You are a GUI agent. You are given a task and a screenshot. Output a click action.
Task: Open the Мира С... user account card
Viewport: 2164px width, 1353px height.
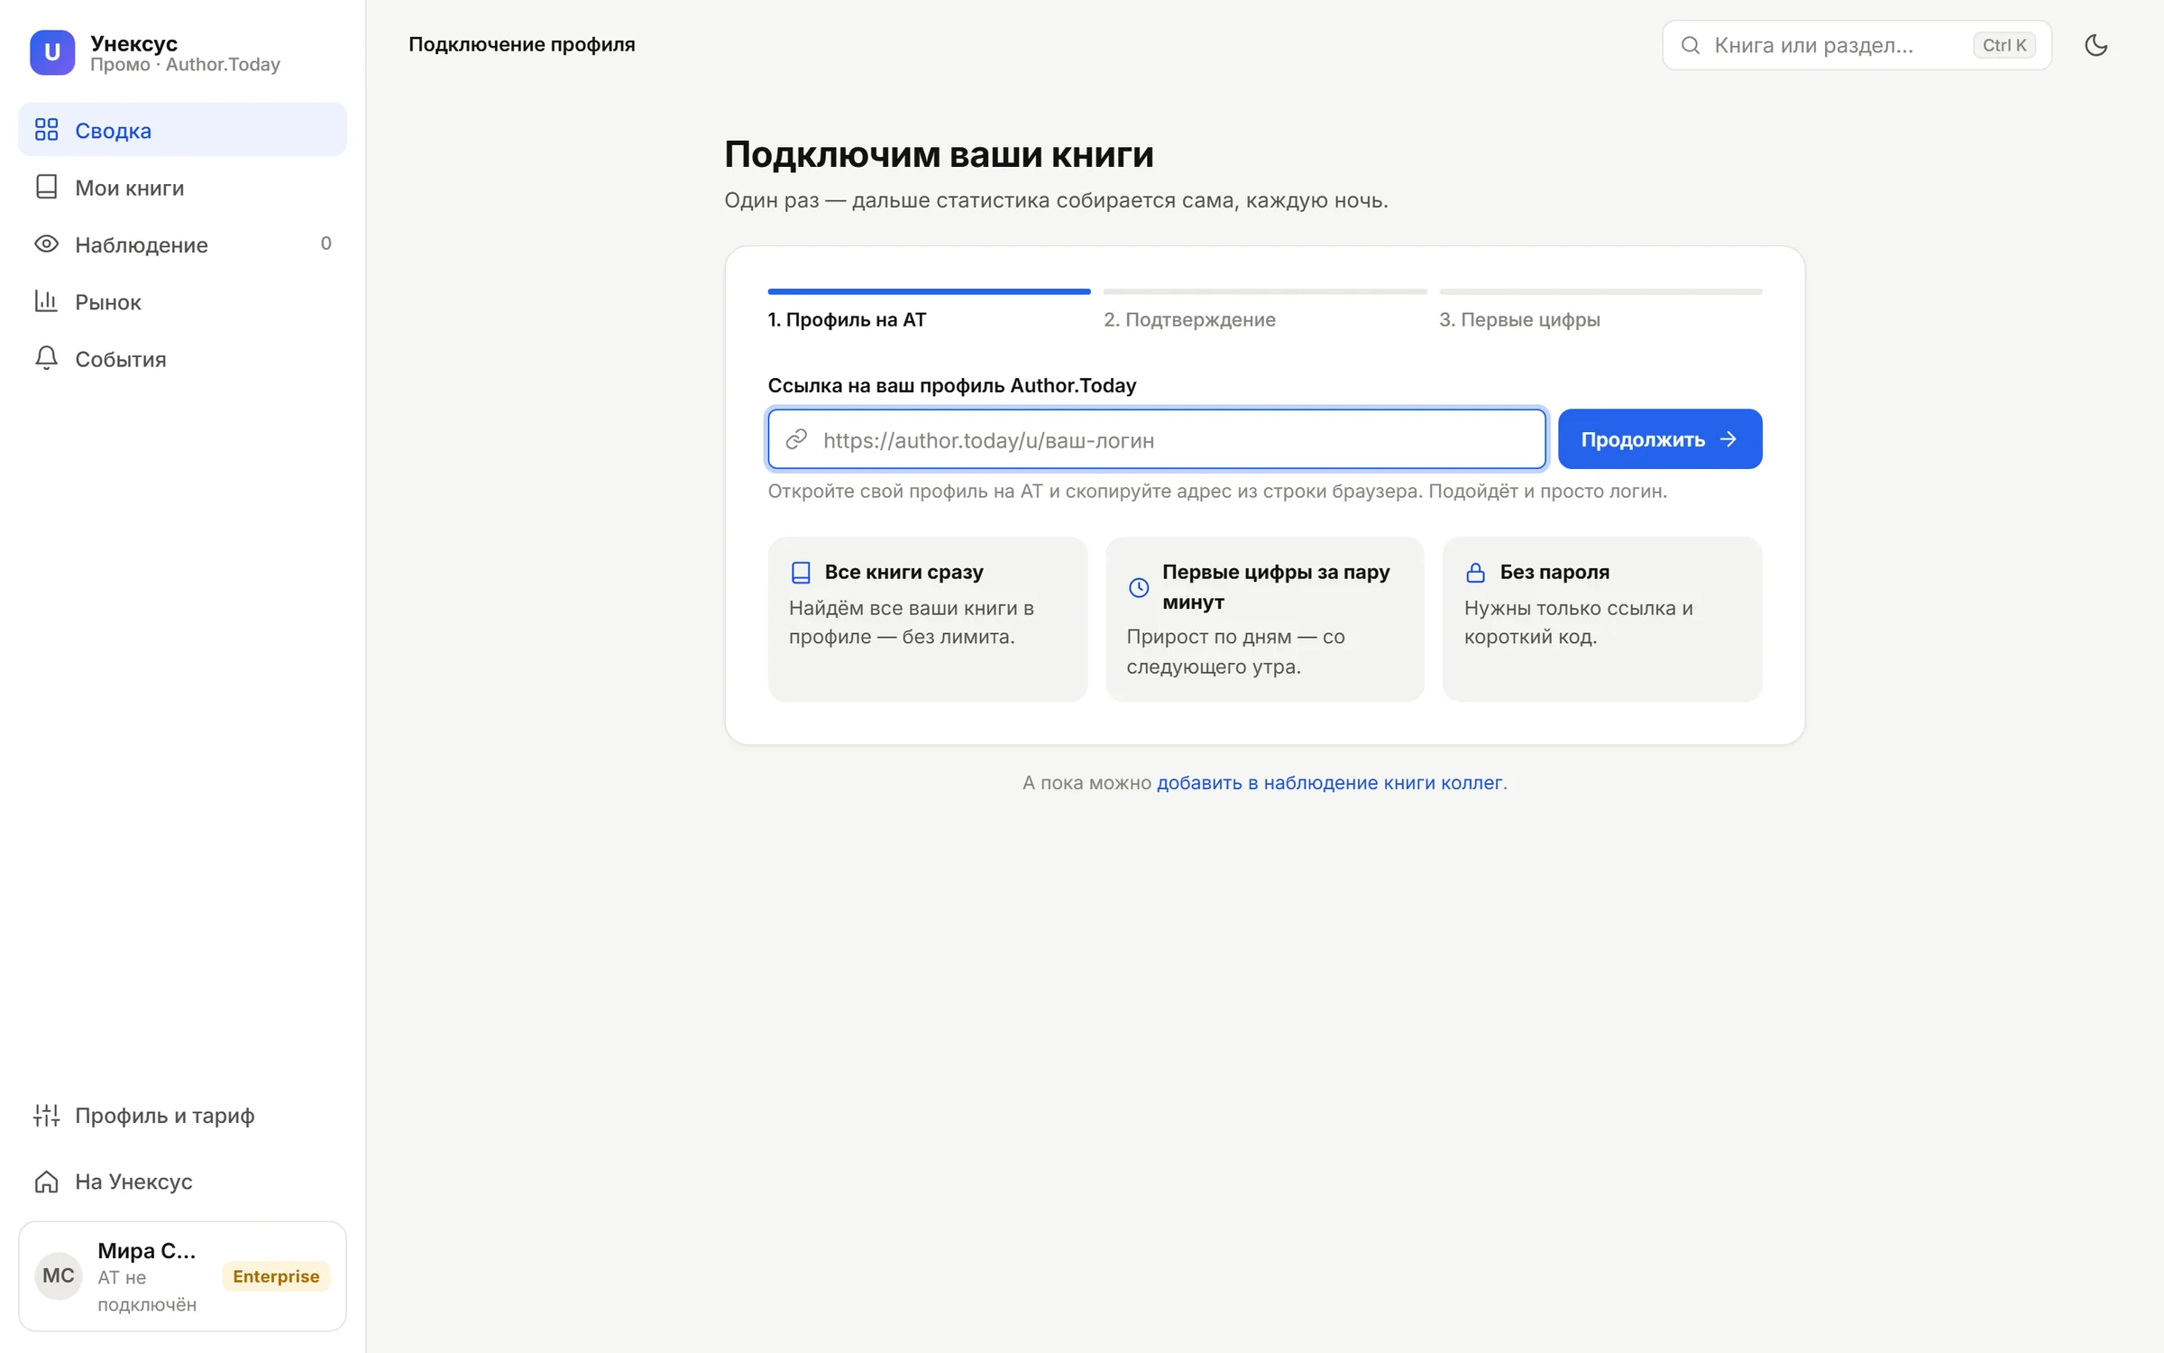[x=182, y=1276]
